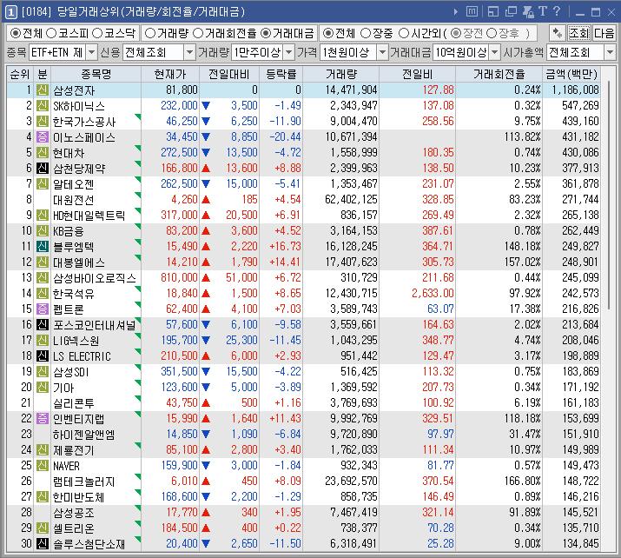
Task: Select the 장중 session radio button
Action: click(366, 33)
